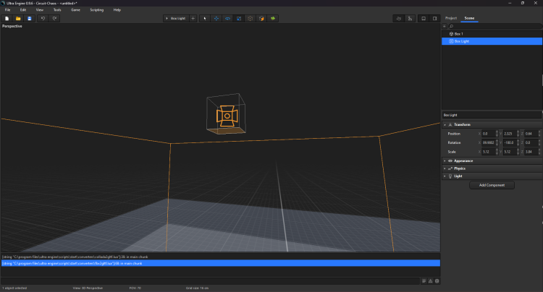Image resolution: width=543 pixels, height=292 pixels.
Task: Click the Add Component button
Action: [x=492, y=185]
